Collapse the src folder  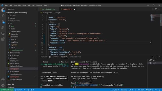tap(11, 24)
